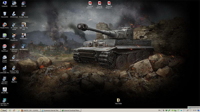
Task: Select the AIX 2.0 desktop icon
Action: pos(23,4)
